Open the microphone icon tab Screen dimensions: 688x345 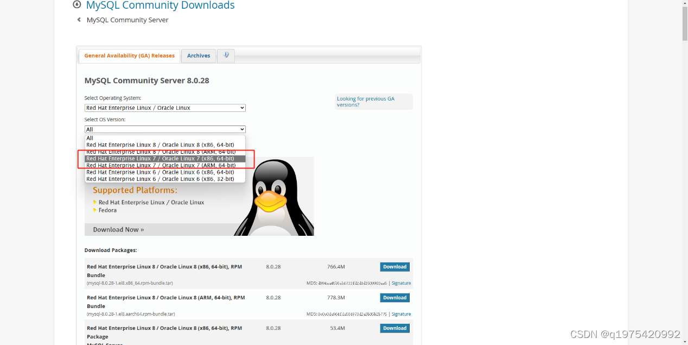click(x=226, y=55)
